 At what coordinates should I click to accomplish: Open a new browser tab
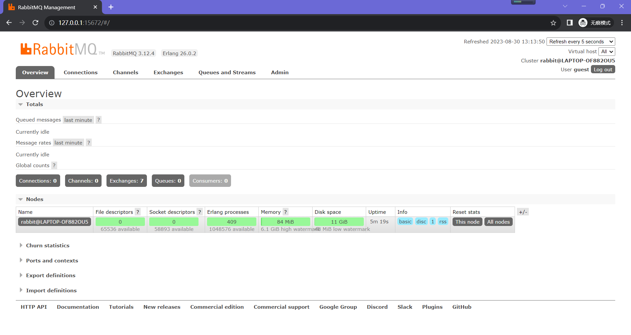111,7
